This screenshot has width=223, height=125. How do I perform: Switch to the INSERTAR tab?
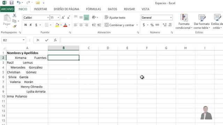40,9
